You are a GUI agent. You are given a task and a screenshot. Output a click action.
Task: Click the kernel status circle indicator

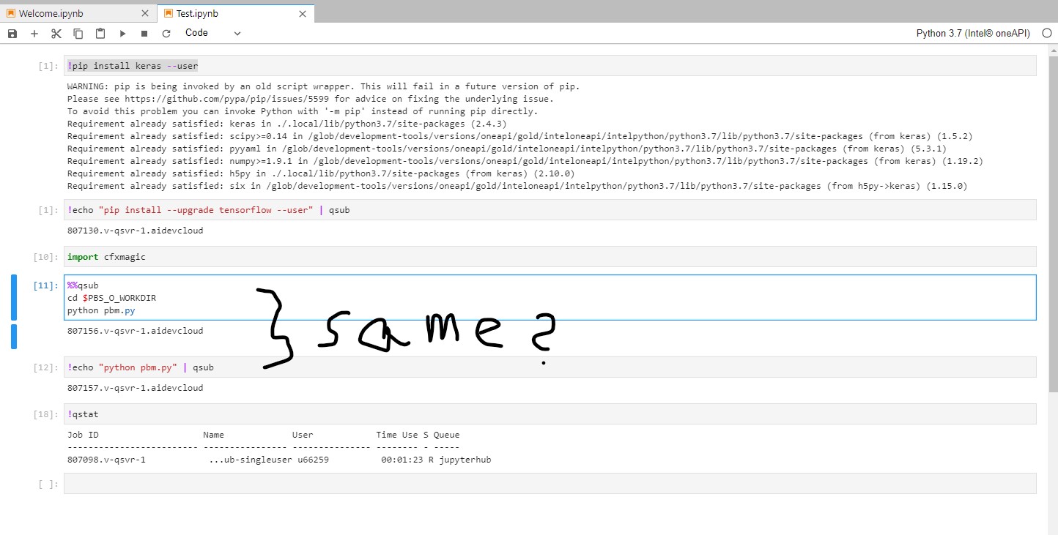[1047, 33]
